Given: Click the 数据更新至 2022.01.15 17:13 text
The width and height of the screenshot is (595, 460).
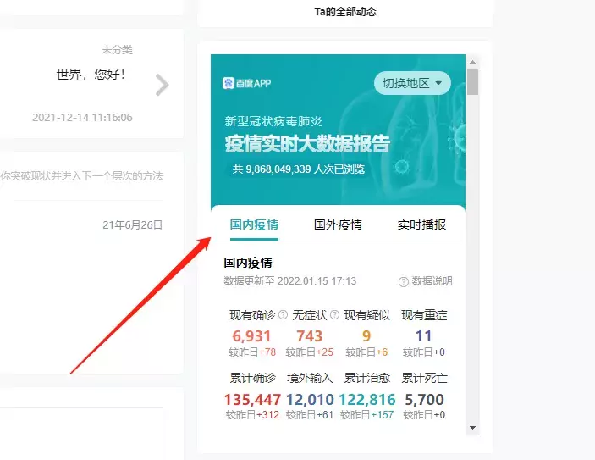Looking at the screenshot, I should pos(290,281).
